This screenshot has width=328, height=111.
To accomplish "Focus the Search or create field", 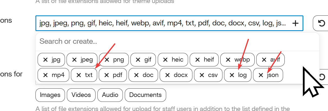I will point(162,42).
